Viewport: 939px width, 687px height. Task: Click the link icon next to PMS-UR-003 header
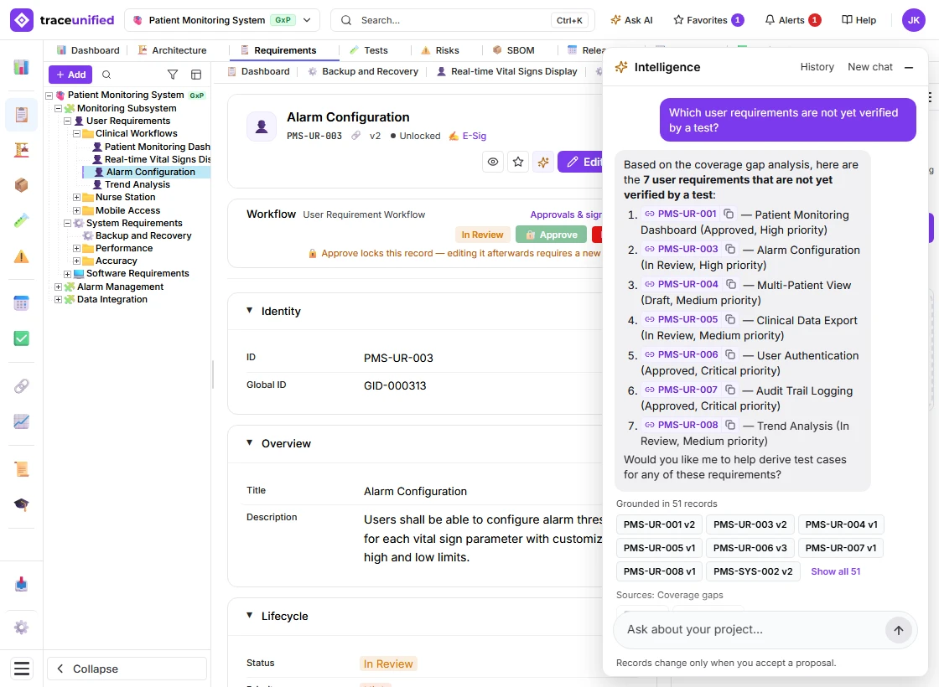click(x=356, y=136)
